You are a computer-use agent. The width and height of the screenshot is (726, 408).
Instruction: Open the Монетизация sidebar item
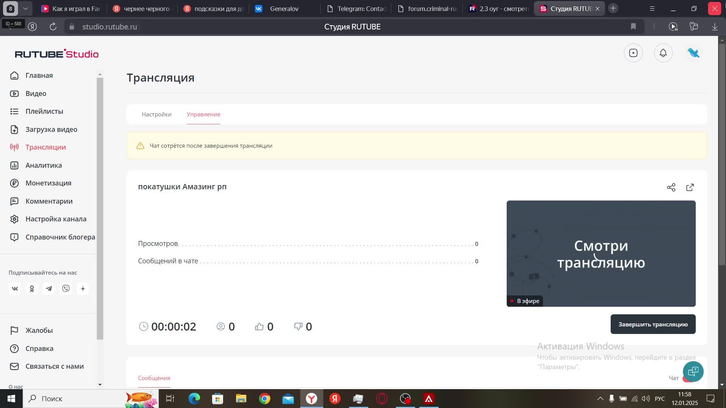[48, 183]
